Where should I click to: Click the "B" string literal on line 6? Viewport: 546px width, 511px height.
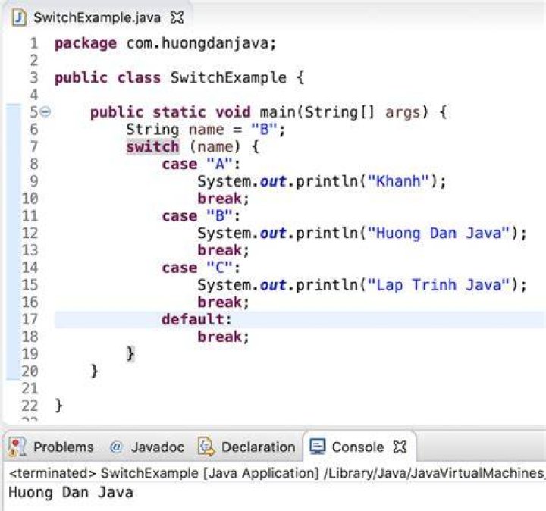pyautogui.click(x=264, y=130)
